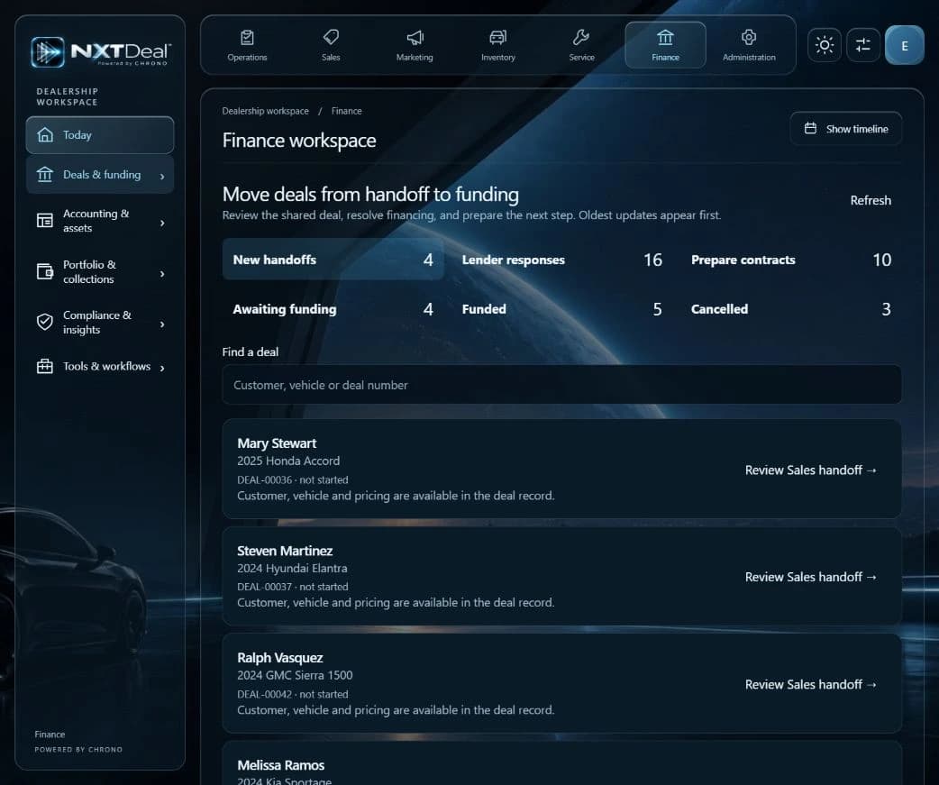Switch to the Administration tab label

(x=749, y=58)
